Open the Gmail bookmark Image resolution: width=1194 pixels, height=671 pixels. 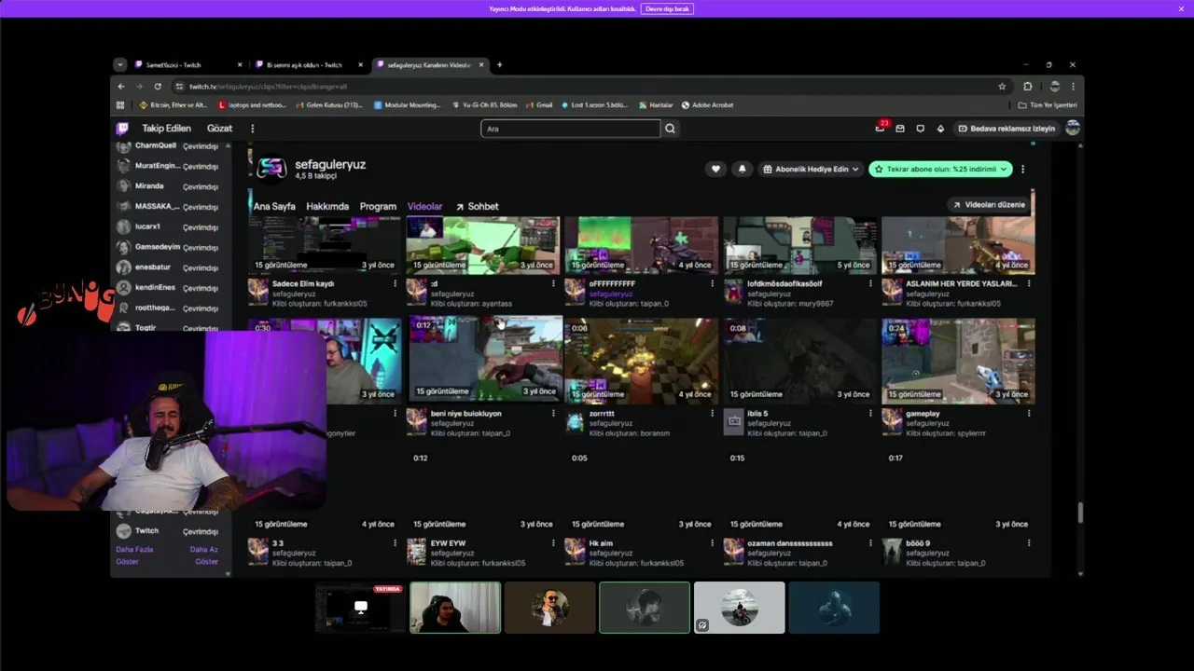pos(538,105)
